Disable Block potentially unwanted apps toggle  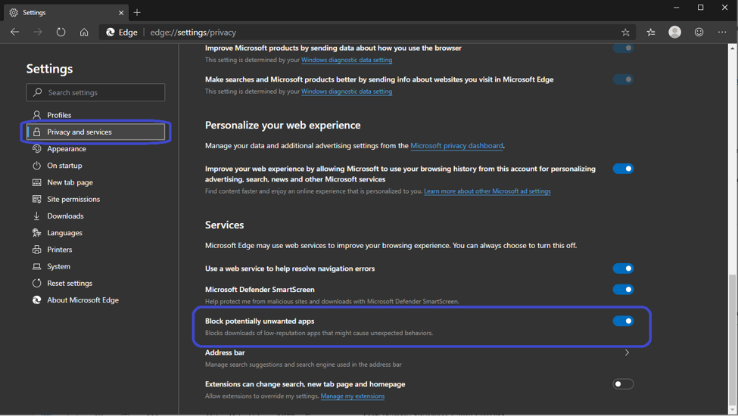[623, 321]
